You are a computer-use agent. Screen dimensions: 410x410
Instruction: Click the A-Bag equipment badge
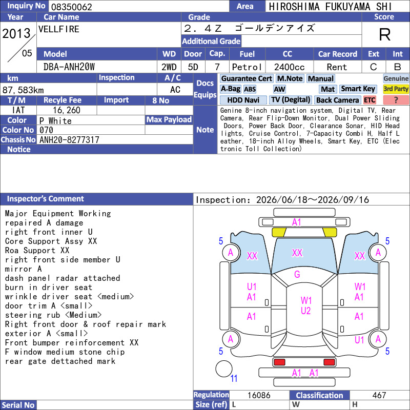point(230,89)
